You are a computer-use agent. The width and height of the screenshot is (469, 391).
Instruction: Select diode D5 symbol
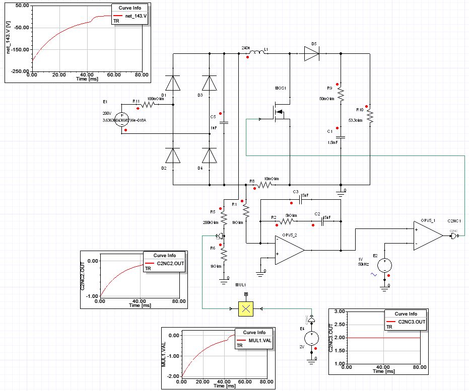(x=312, y=54)
